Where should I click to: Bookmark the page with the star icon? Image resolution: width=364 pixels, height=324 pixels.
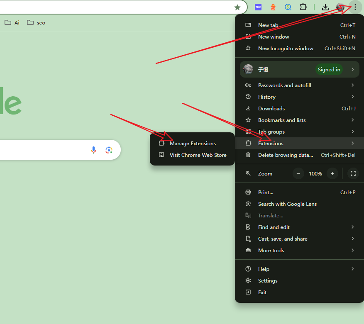(x=237, y=7)
